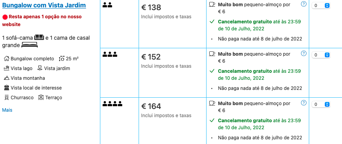Click the four-guest occupancy icon
The width and height of the screenshot is (342, 144).
coord(112,104)
